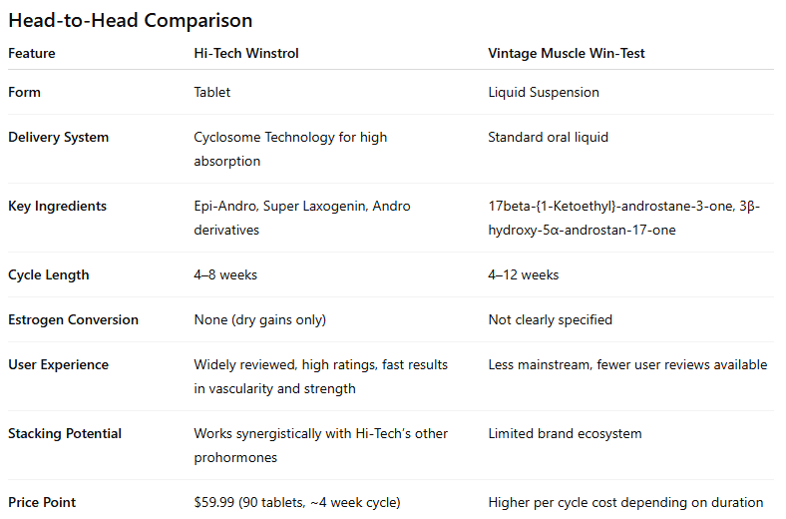Click the 4–12 weeks cell
786x519 pixels.
[524, 274]
